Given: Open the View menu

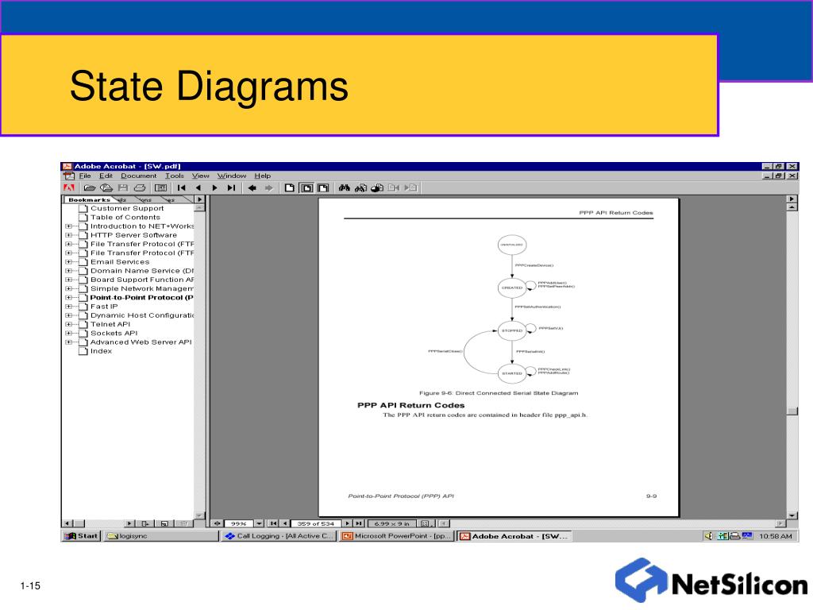Looking at the screenshot, I should click(201, 176).
